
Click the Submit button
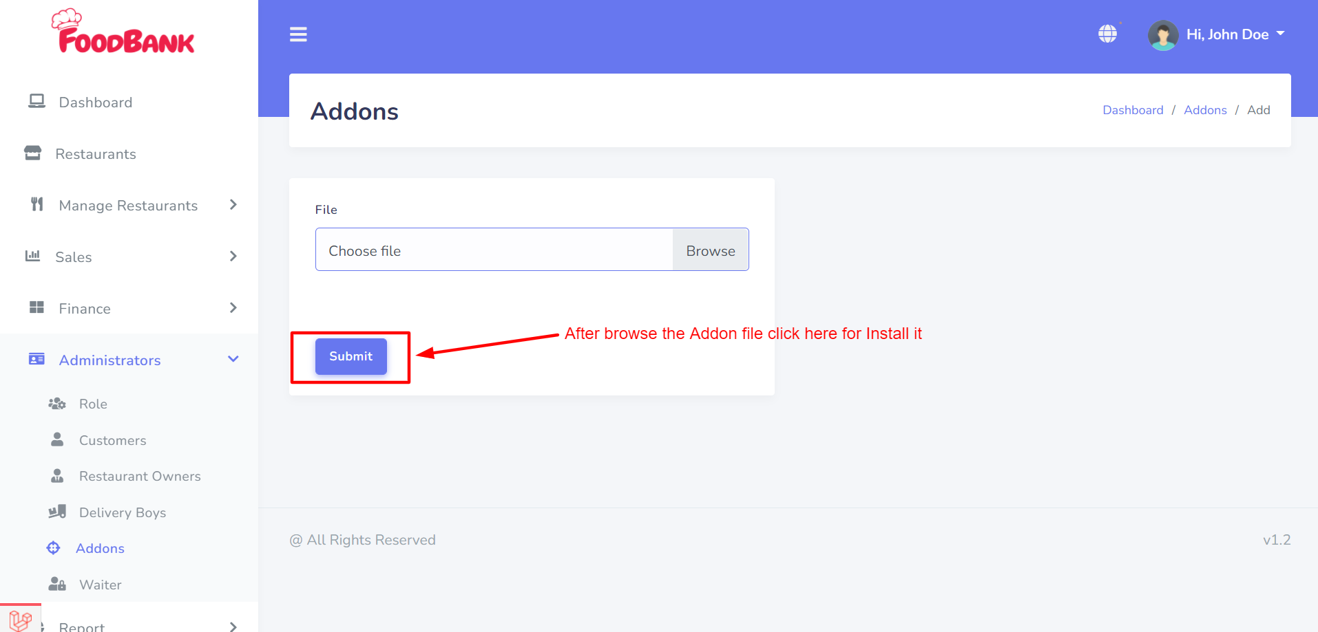click(351, 356)
